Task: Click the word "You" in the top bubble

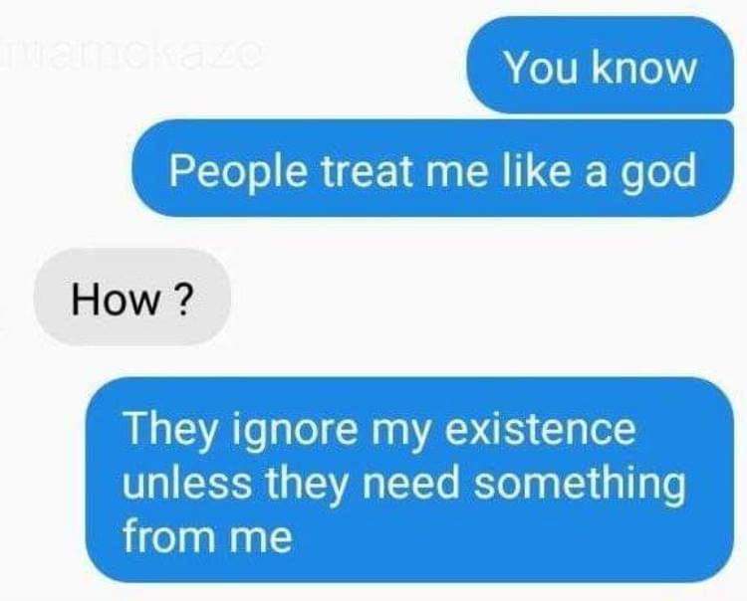Action: [x=541, y=67]
